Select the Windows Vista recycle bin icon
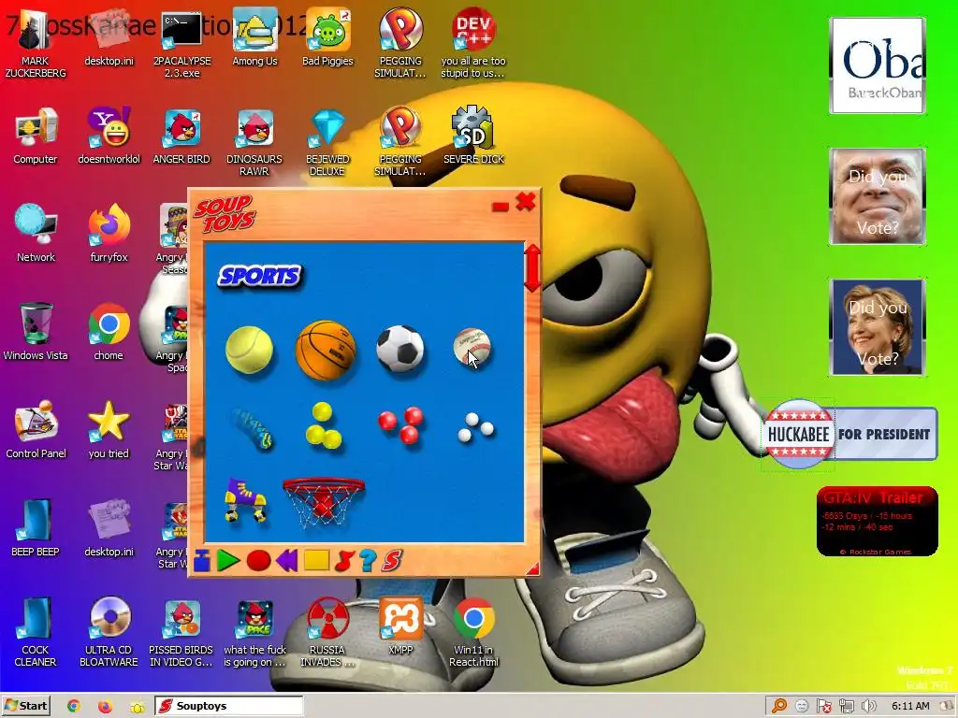Screen dimensions: 958x718 tap(36, 332)
